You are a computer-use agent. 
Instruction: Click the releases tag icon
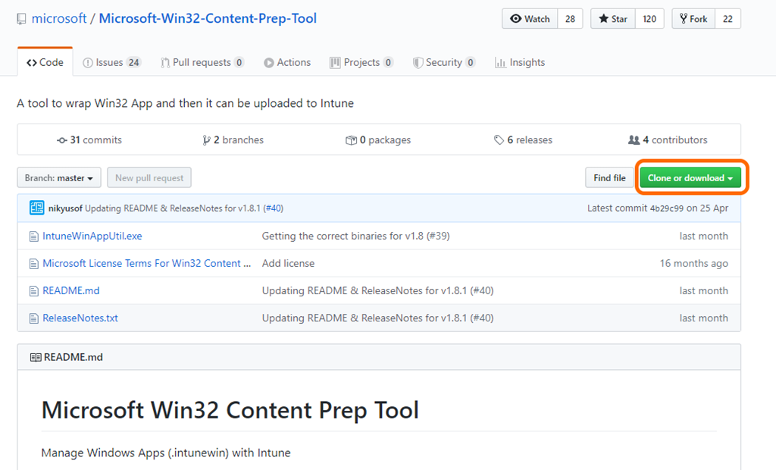tap(499, 140)
